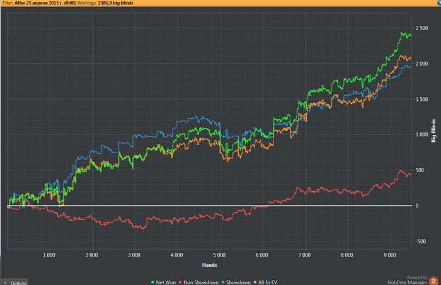Click the -500 big blinds axis label
The height and width of the screenshot is (285, 441).
[x=420, y=241]
